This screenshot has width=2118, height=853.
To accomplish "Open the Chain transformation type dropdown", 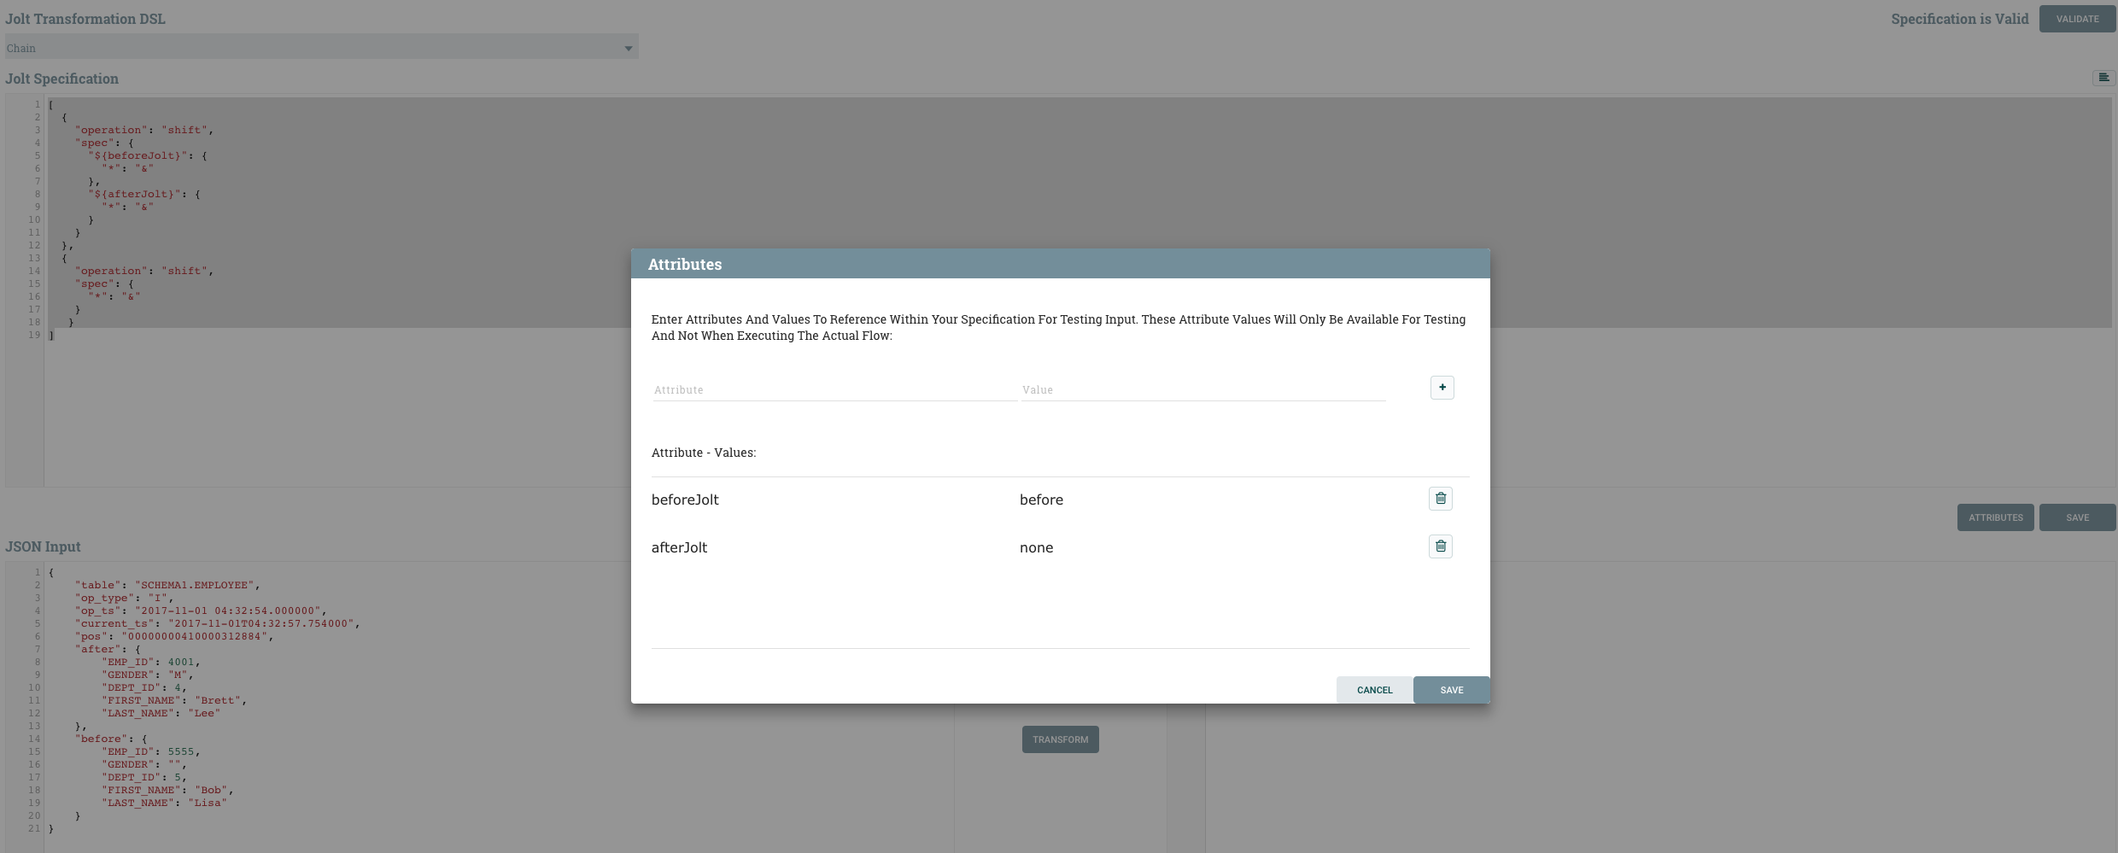I will [320, 48].
